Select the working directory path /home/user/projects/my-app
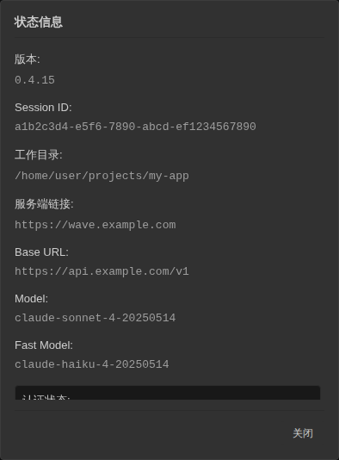 (102, 176)
